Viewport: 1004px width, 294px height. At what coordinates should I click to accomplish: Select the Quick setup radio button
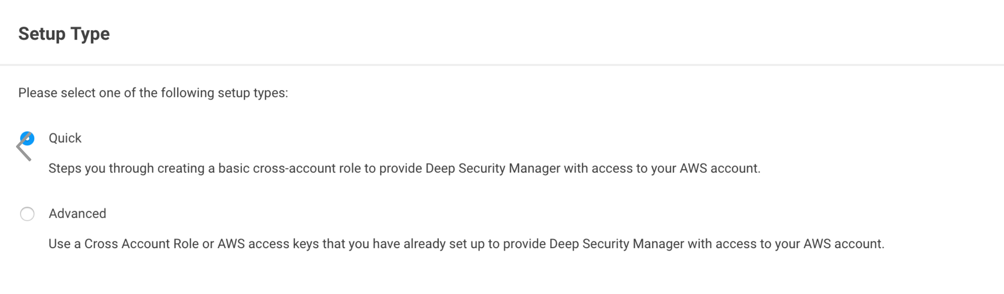pos(27,138)
